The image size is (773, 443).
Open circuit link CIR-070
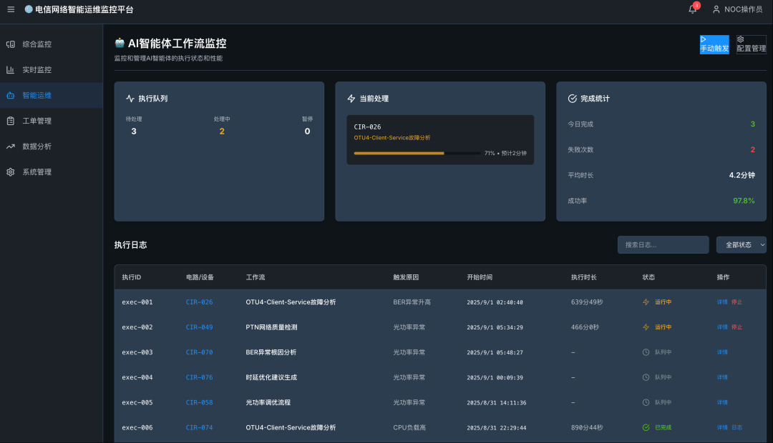pyautogui.click(x=199, y=352)
